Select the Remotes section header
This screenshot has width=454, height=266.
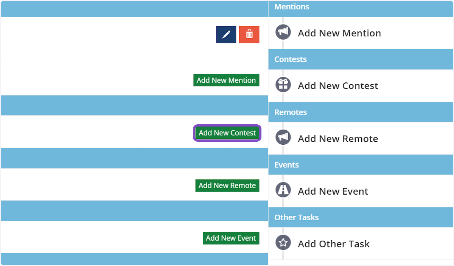click(291, 112)
